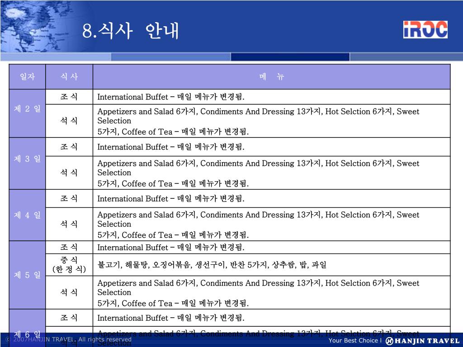The image size is (463, 347).
Task: Click day 3 International Buffet menu text
Action: point(171,147)
